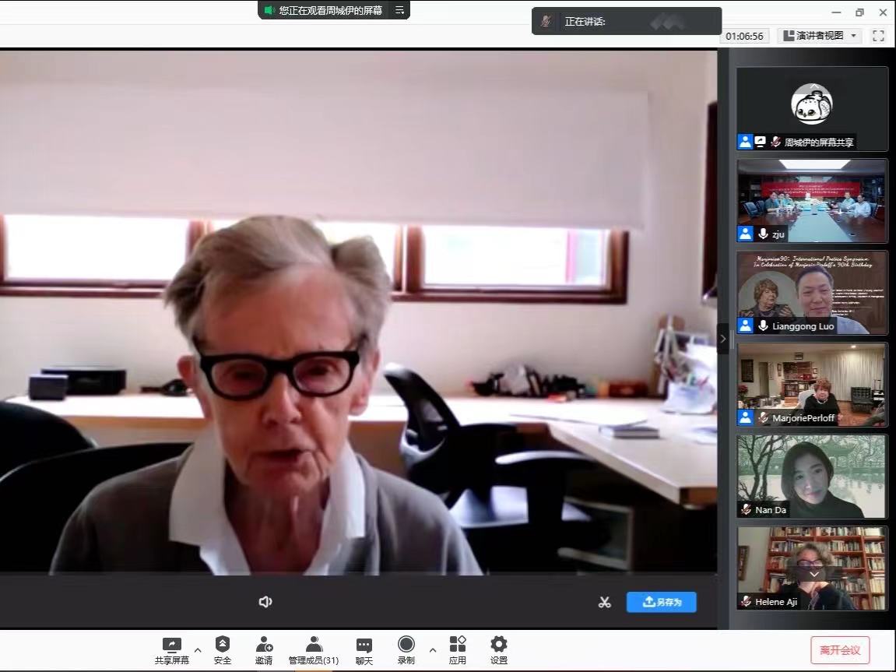Start recording with the 录制 icon

pyautogui.click(x=406, y=644)
